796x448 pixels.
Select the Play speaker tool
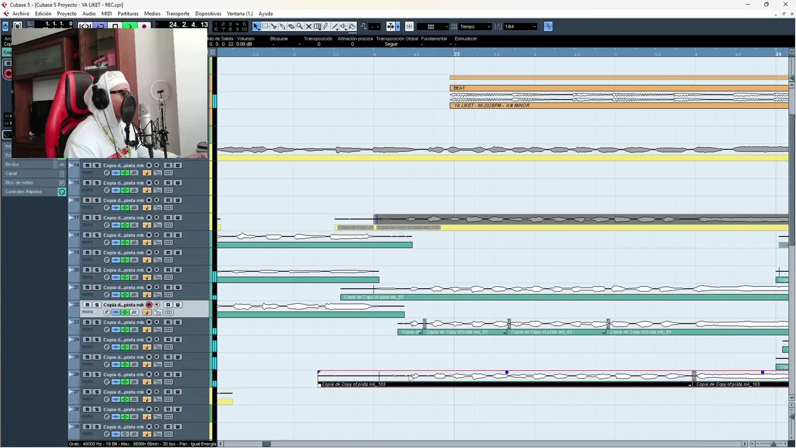(x=344, y=27)
